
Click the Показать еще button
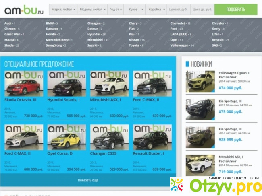[x=88, y=180]
